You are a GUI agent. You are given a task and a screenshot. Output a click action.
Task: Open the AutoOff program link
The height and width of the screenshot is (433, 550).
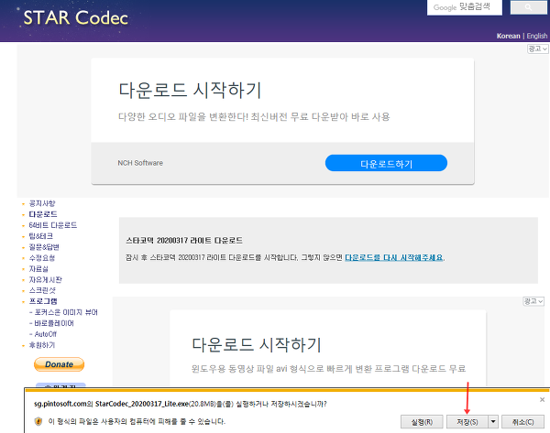(46, 334)
